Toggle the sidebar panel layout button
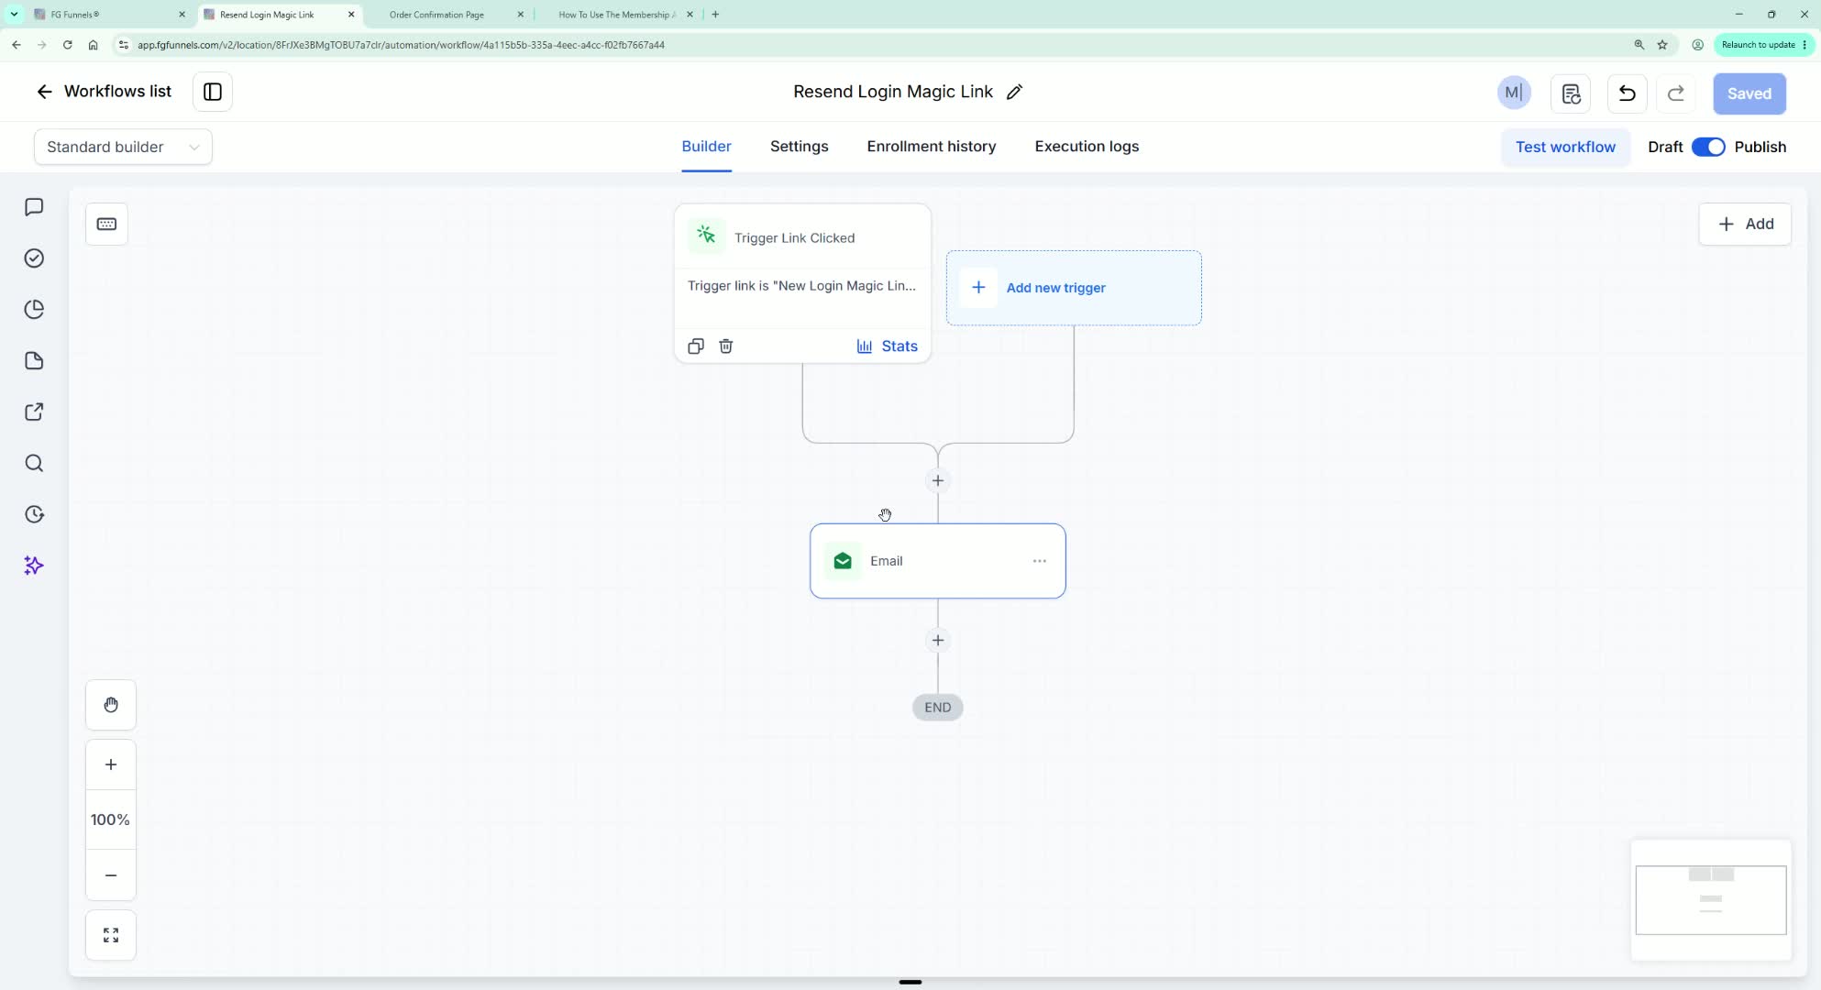The height and width of the screenshot is (990, 1821). point(213,92)
